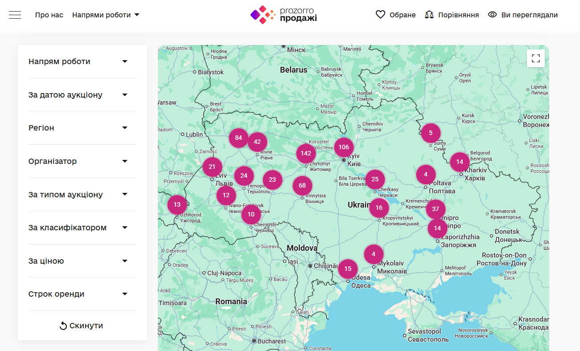Expand the Строк оренди filter
The width and height of the screenshot is (580, 351).
click(82, 294)
